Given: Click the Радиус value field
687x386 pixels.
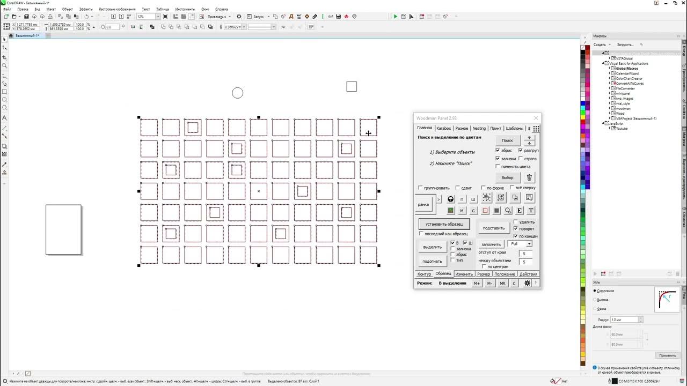Looking at the screenshot, I should coord(624,320).
